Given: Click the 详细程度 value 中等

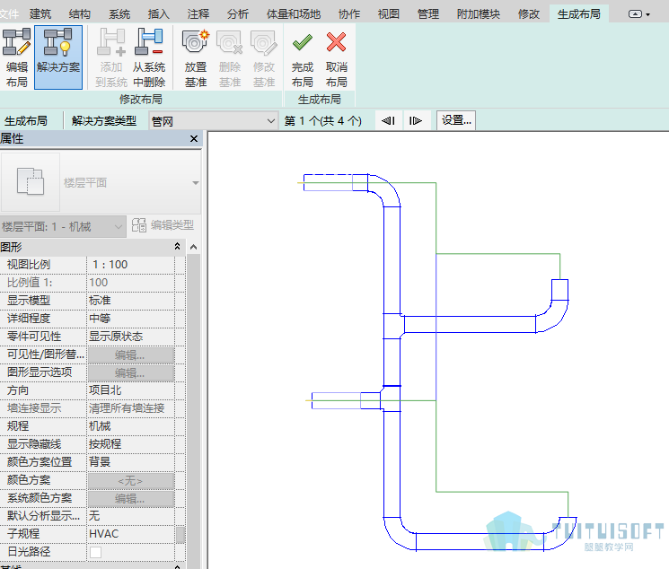Looking at the screenshot, I should pos(130,319).
